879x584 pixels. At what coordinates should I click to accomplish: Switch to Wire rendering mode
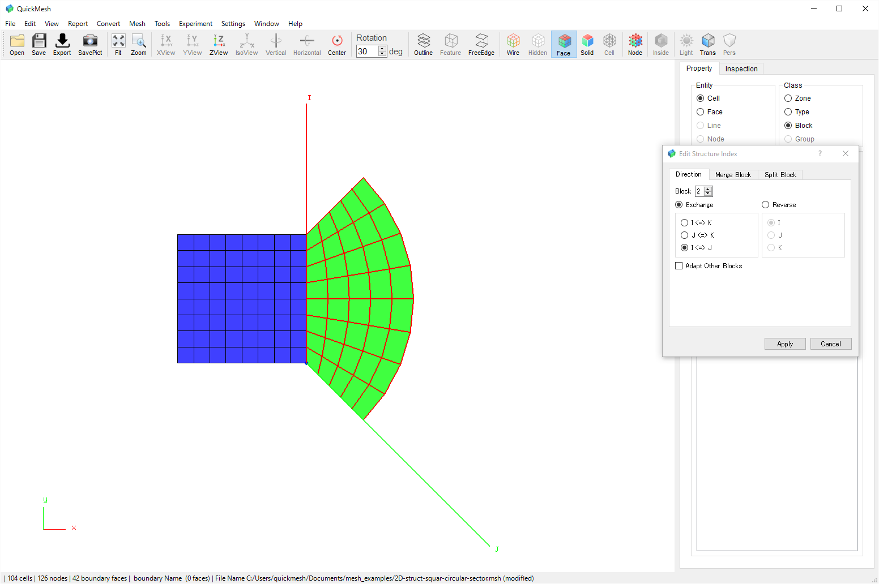tap(513, 44)
